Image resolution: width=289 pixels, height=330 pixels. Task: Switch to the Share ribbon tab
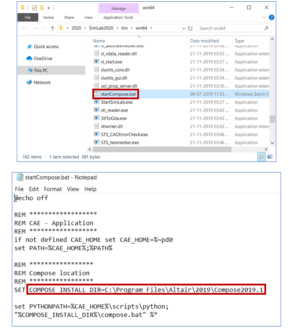[69, 18]
